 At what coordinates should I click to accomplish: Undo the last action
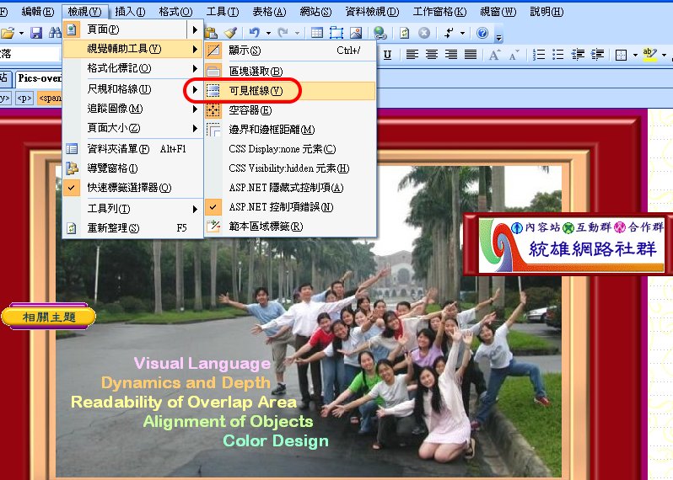pyautogui.click(x=255, y=33)
